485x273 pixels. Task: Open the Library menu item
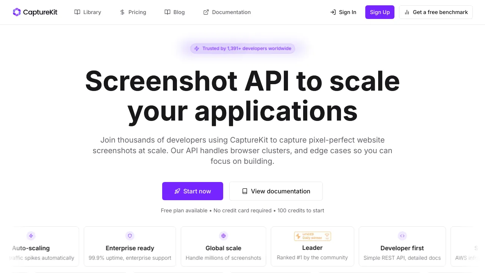(x=88, y=12)
